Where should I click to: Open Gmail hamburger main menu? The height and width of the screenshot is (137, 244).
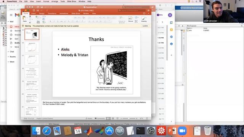(11, 15)
